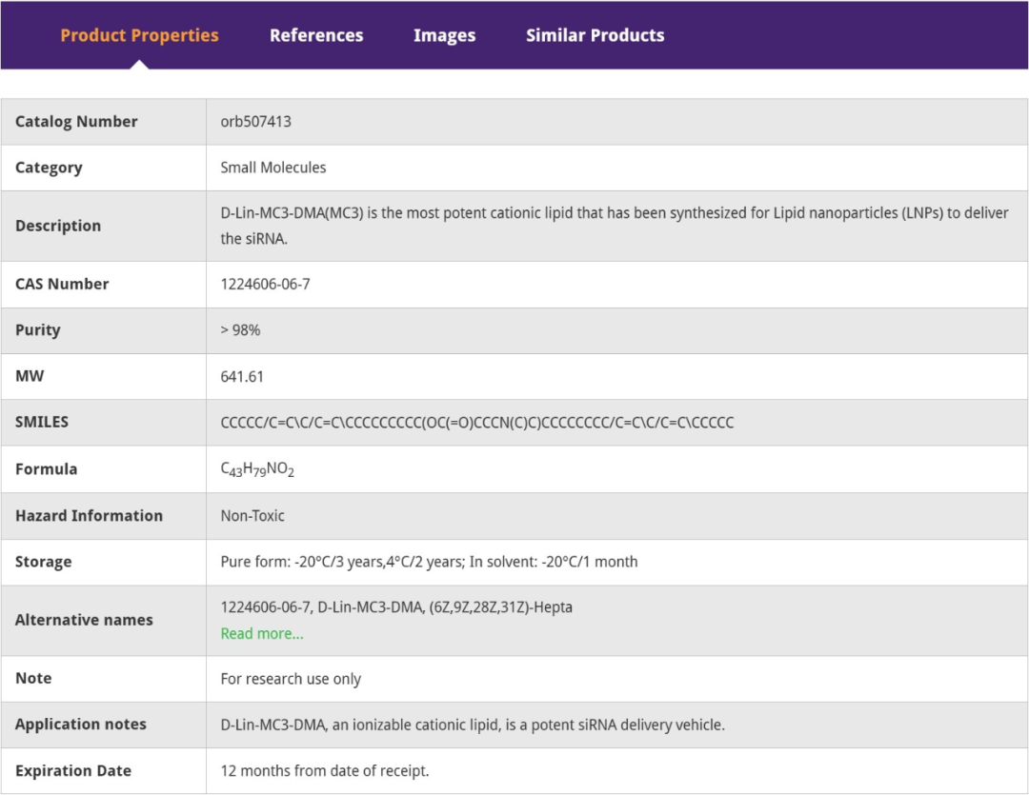Click the CAS number value 1224606-06-7

click(x=265, y=284)
